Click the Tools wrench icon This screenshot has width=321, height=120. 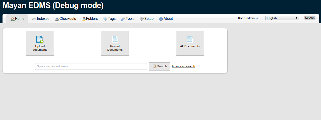123,19
